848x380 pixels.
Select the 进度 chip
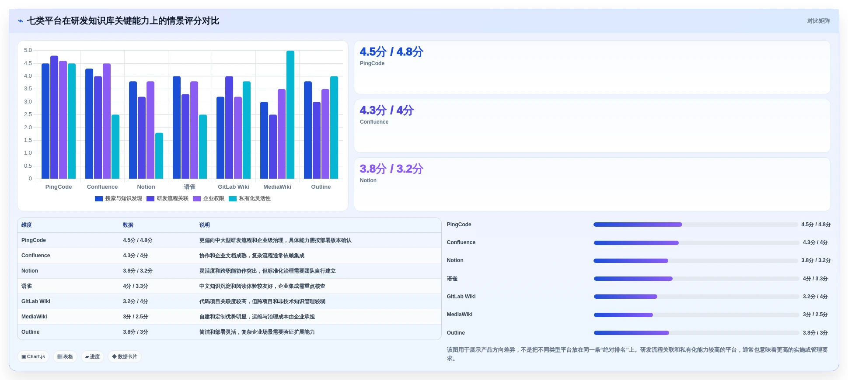coord(92,356)
